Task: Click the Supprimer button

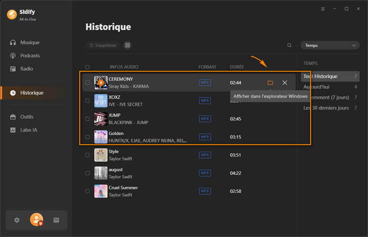Action: (103, 45)
